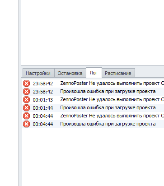Screen dimensions: 164x186
Task: Select 'Произошла ошибка при загрузке проекта' at 00:01:44
Action: pyautogui.click(x=108, y=108)
